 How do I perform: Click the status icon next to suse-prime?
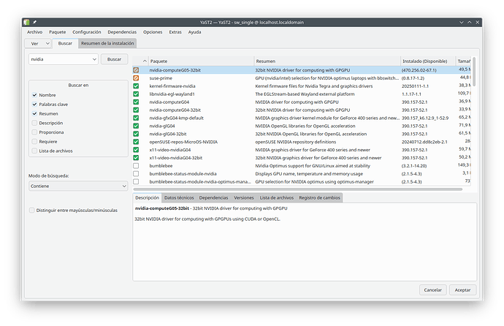point(136,77)
